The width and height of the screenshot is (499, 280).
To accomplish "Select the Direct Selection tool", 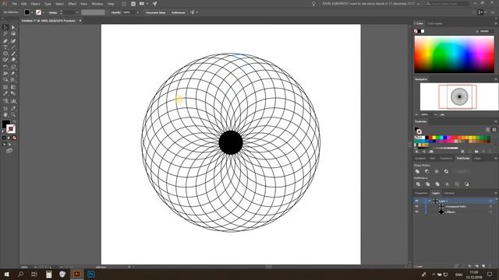I will (13, 27).
